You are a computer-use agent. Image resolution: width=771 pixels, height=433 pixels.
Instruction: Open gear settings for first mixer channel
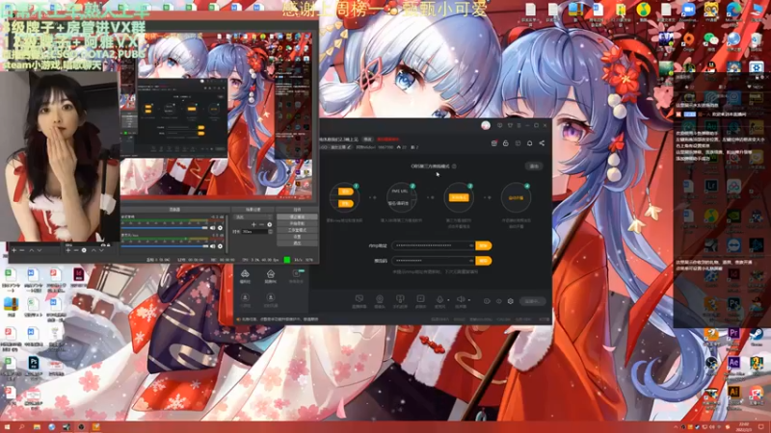click(x=220, y=228)
